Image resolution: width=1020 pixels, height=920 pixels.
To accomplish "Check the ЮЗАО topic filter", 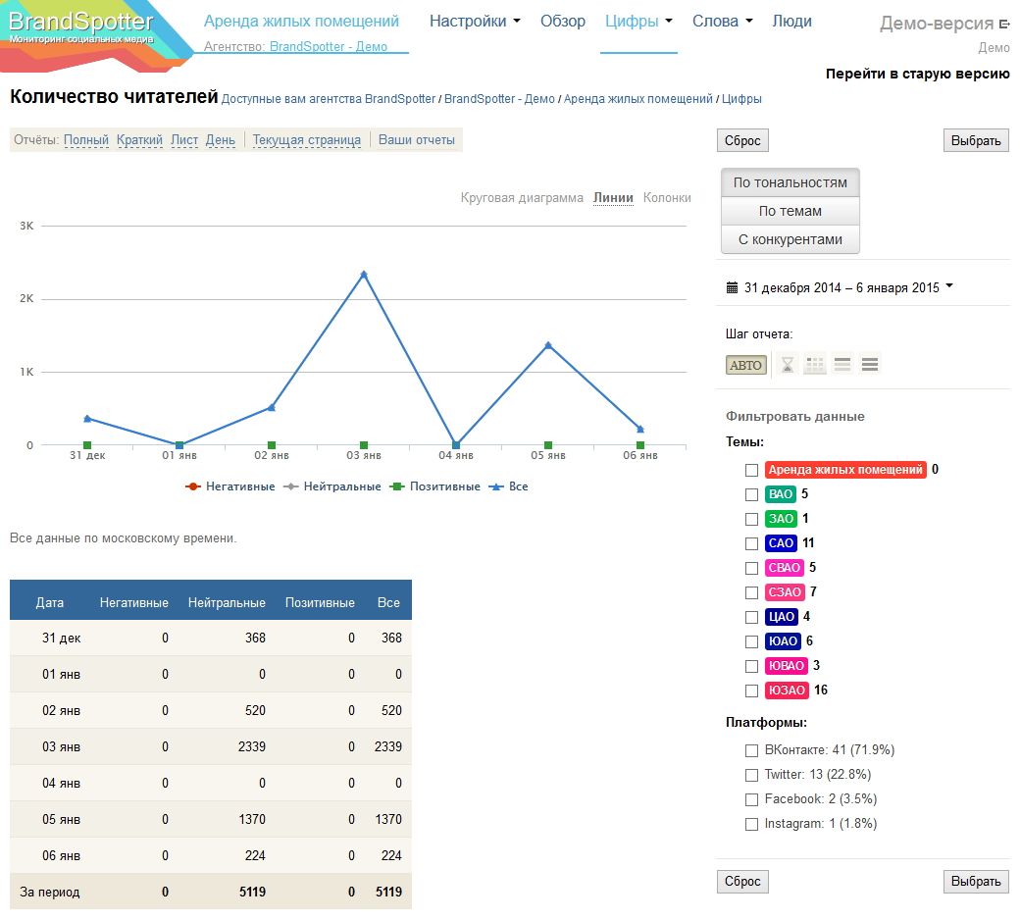I will coord(751,690).
